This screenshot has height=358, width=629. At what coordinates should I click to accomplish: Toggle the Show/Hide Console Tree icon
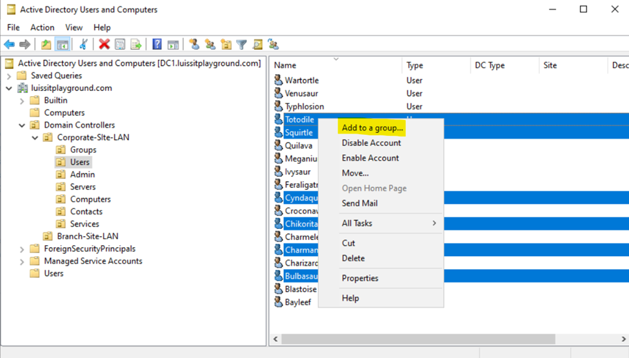(63, 45)
